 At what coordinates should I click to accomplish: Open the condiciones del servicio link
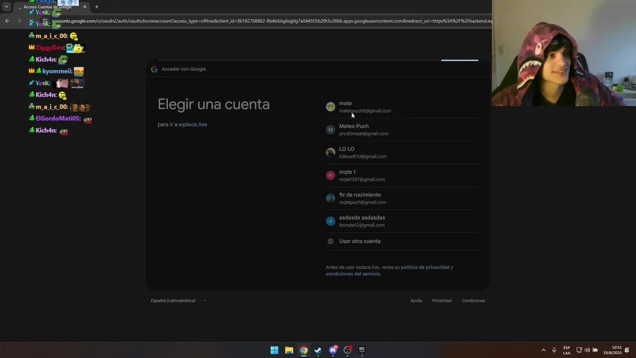pyautogui.click(x=353, y=274)
